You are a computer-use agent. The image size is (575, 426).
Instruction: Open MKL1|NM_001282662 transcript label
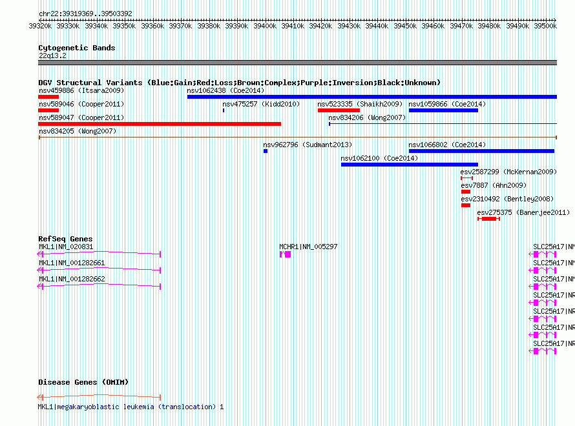tap(72, 279)
